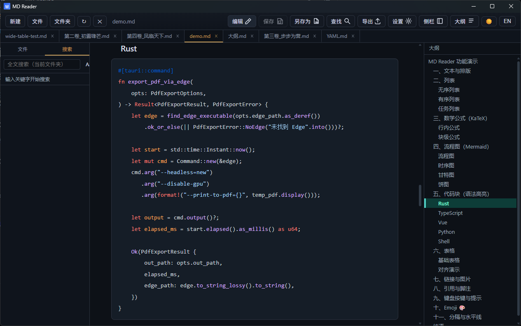Open 设置 (settings) with sun-gear icon
This screenshot has height=326, width=521.
click(402, 21)
